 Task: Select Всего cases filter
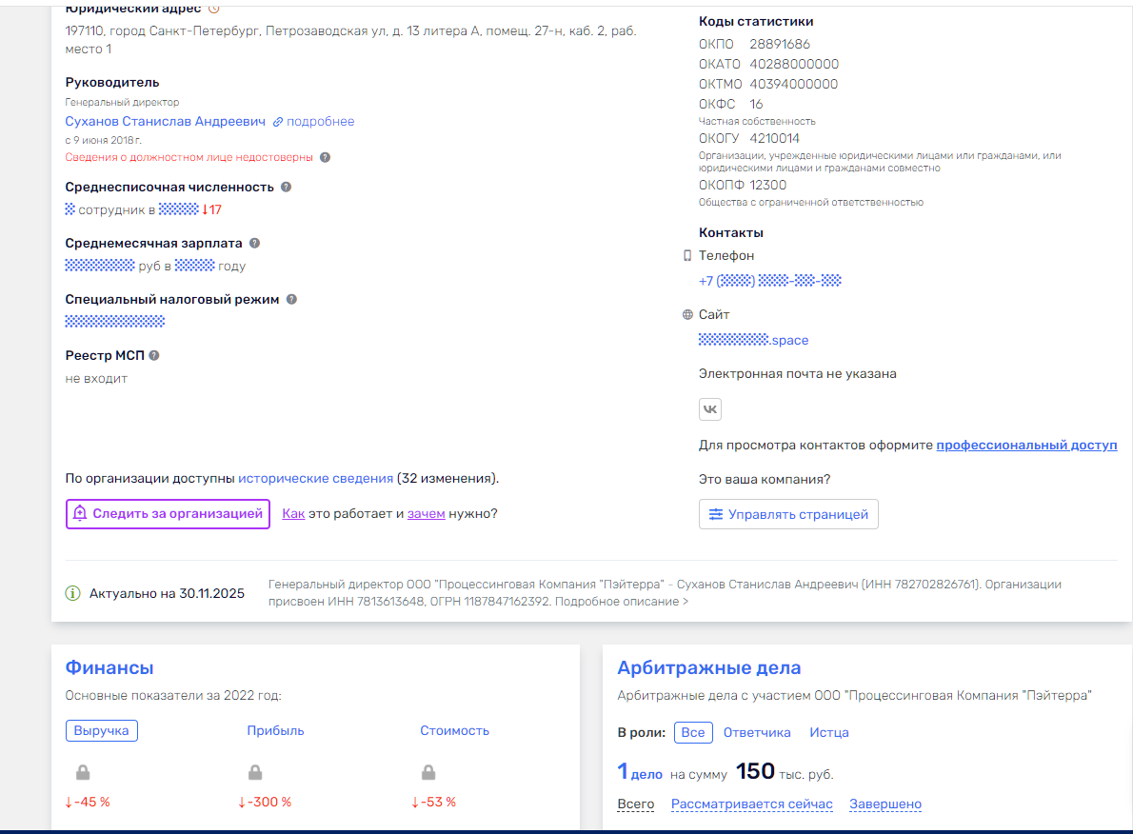tap(636, 804)
